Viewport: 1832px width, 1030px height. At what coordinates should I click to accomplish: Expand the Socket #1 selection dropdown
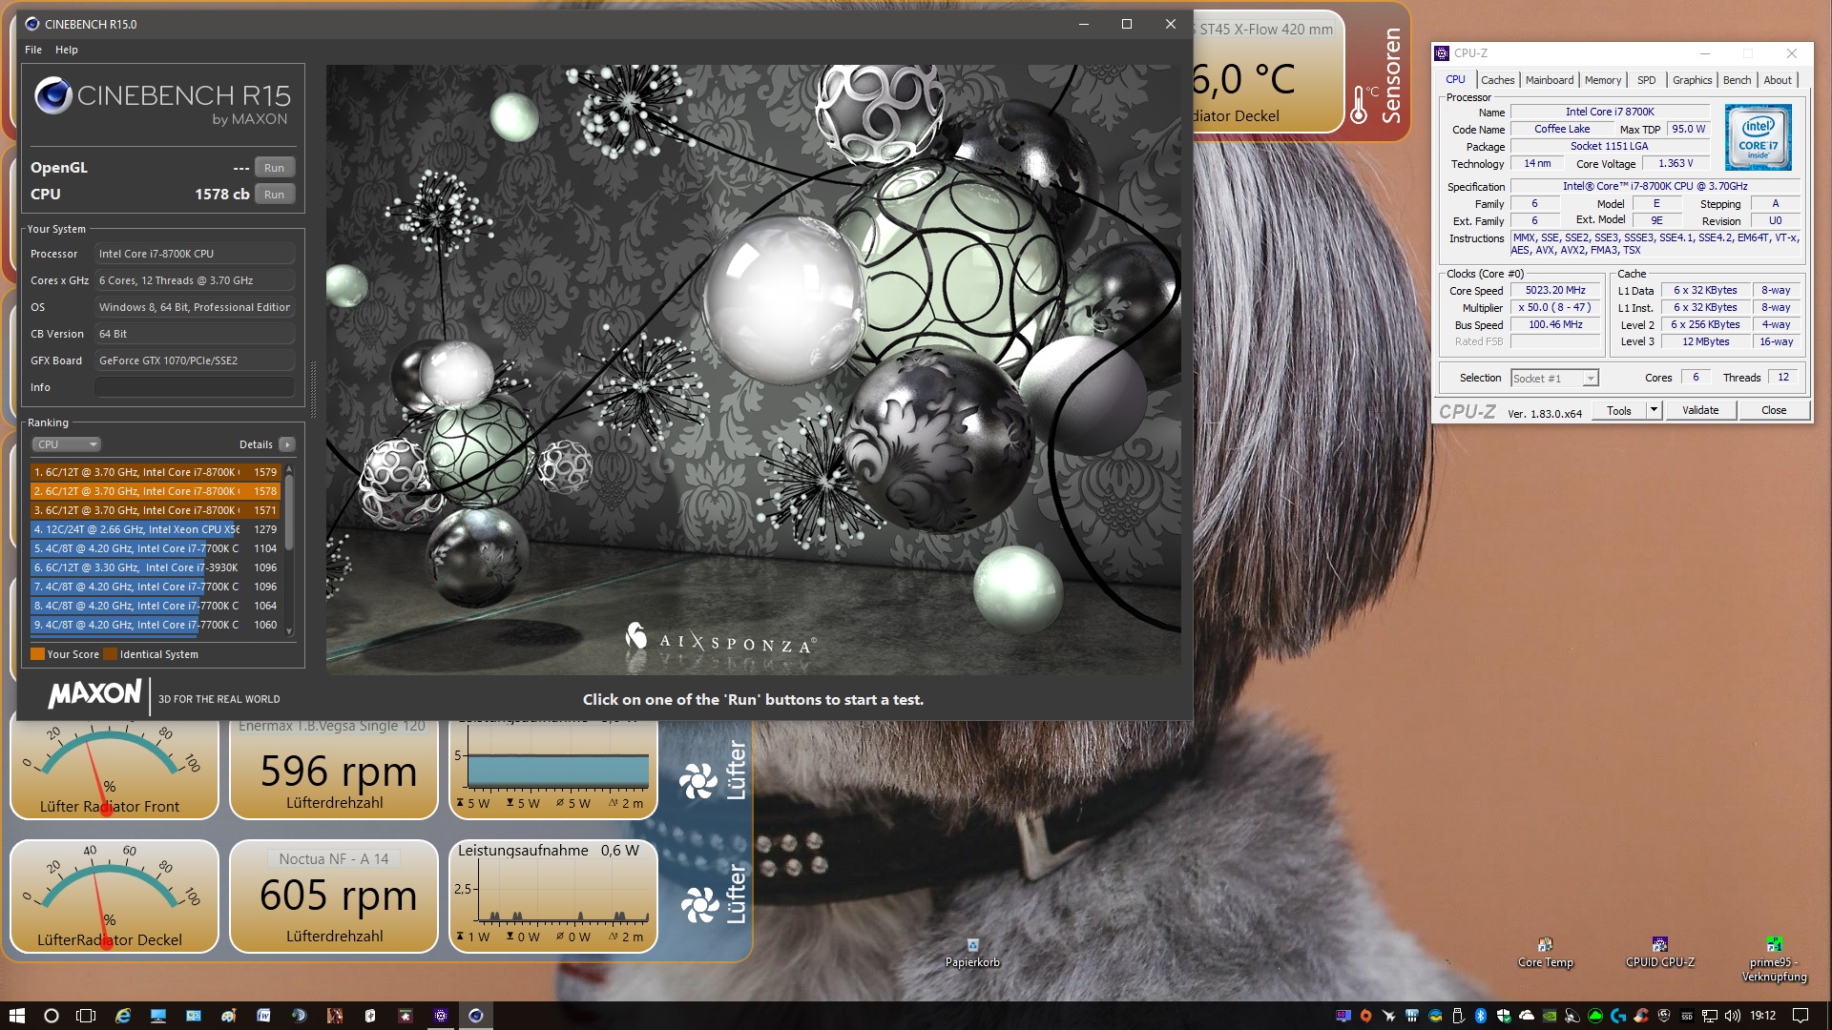click(x=1591, y=379)
